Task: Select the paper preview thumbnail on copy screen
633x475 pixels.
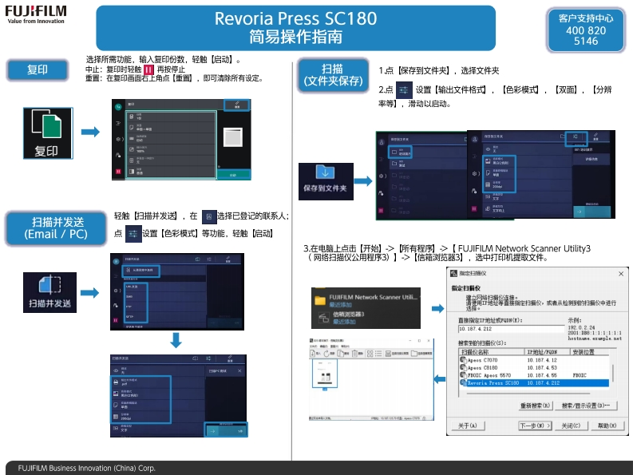Action: (233, 137)
